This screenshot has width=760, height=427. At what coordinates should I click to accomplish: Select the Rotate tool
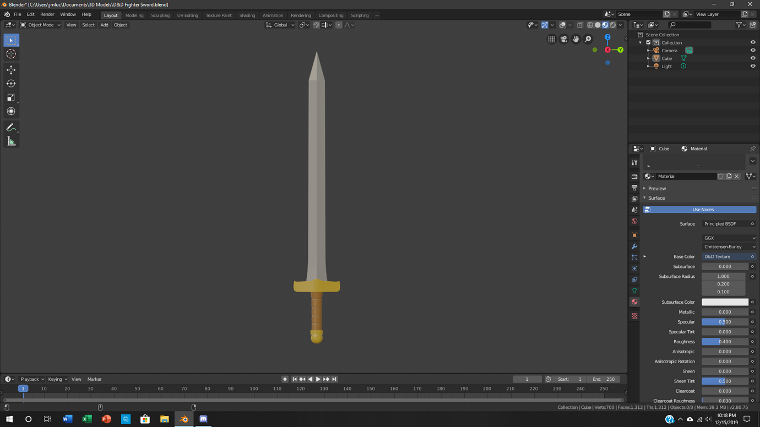click(x=11, y=84)
